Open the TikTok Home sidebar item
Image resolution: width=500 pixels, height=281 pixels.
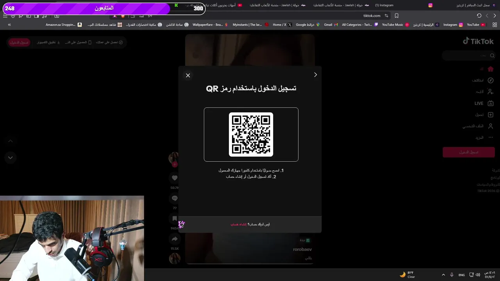pos(487,69)
